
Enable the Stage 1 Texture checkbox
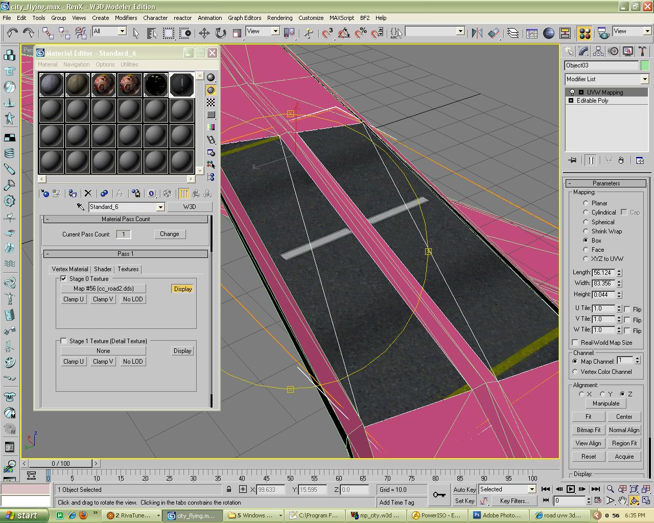63,341
